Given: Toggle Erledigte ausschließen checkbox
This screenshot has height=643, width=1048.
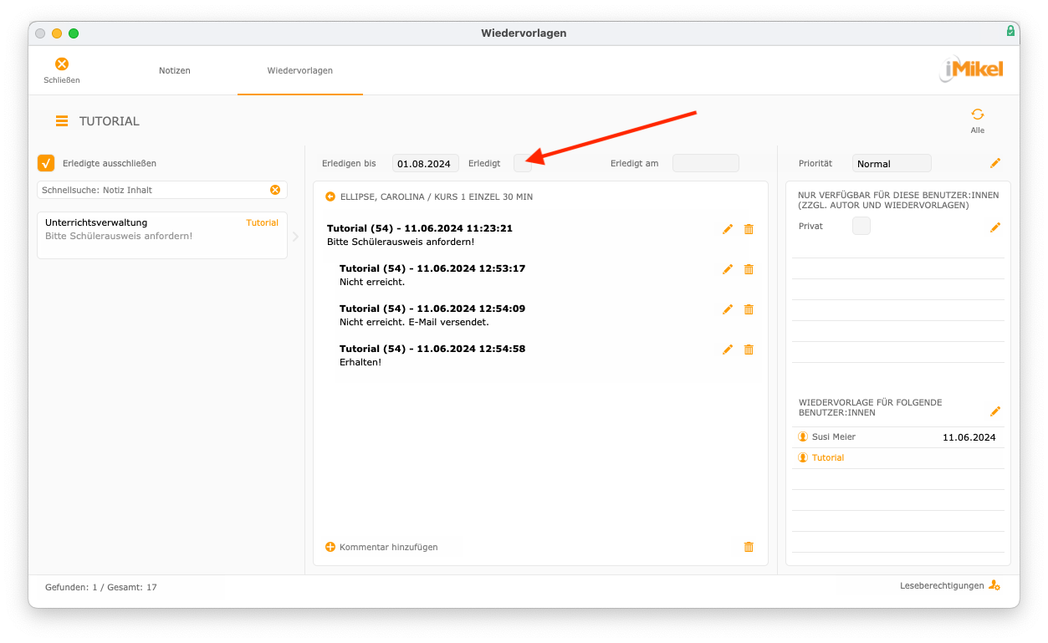Looking at the screenshot, I should point(46,163).
